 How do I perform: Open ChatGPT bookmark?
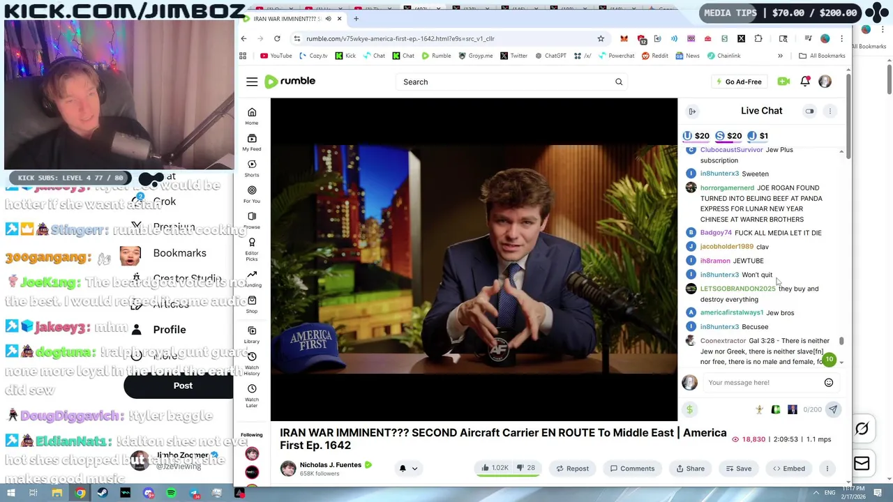click(550, 56)
